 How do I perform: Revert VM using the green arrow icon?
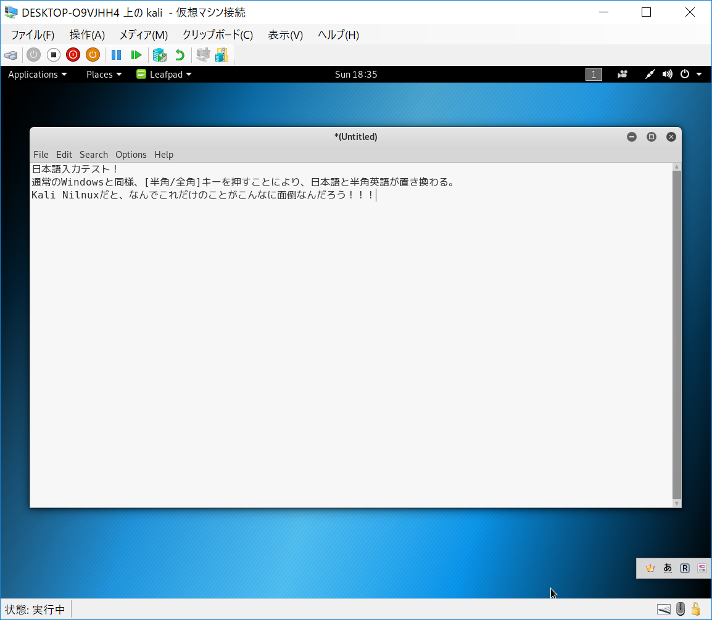pos(180,55)
